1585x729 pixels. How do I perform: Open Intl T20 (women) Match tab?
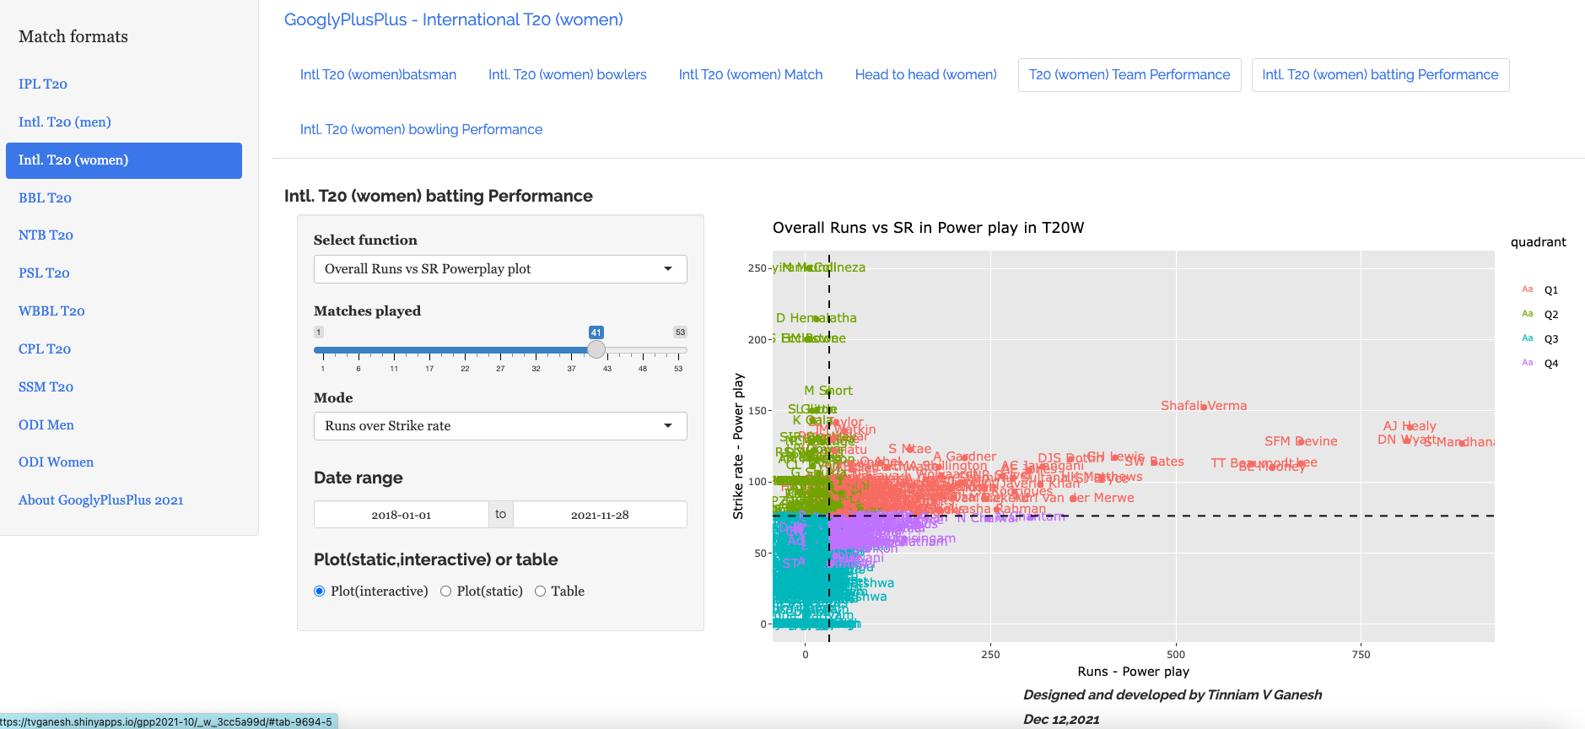pyautogui.click(x=750, y=75)
